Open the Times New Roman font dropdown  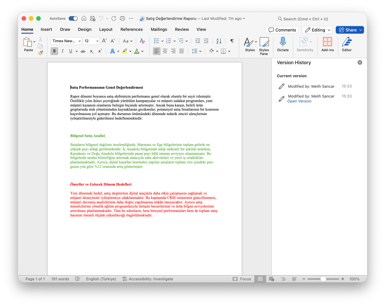pos(66,41)
